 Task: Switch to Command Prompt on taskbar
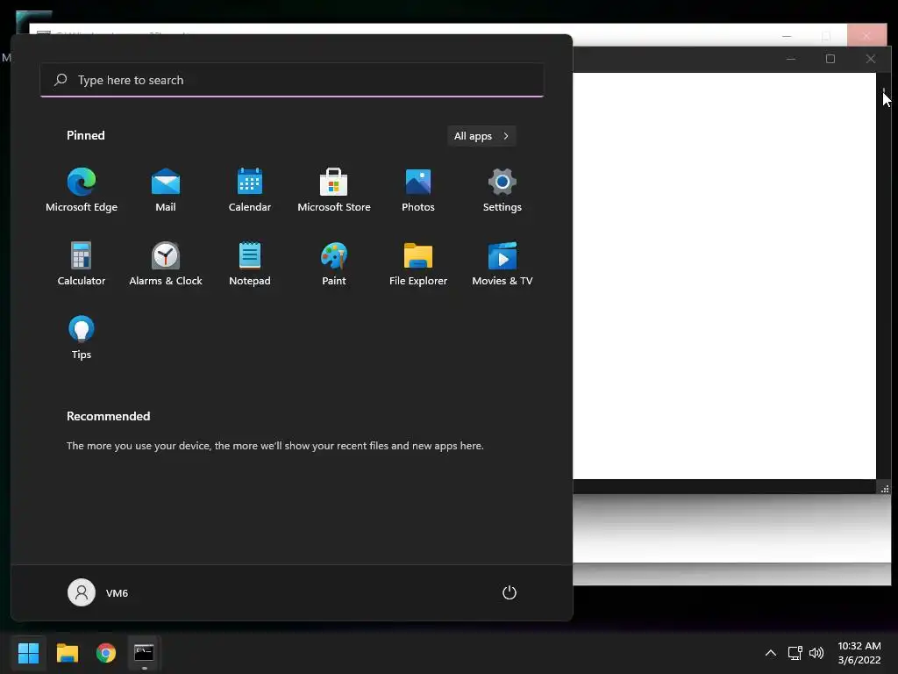pyautogui.click(x=144, y=653)
